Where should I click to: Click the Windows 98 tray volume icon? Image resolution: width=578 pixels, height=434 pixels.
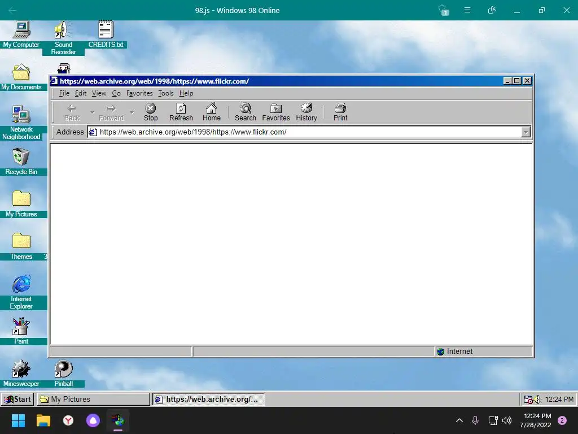(537, 400)
